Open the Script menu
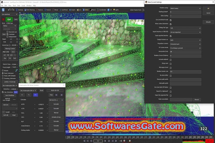 point(23,6)
